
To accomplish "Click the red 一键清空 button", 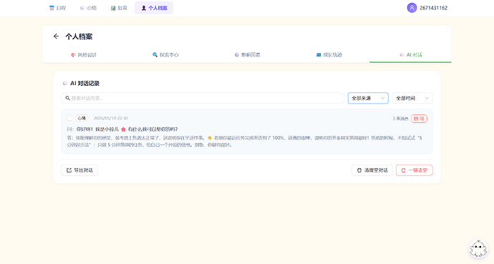I will coord(415,170).
